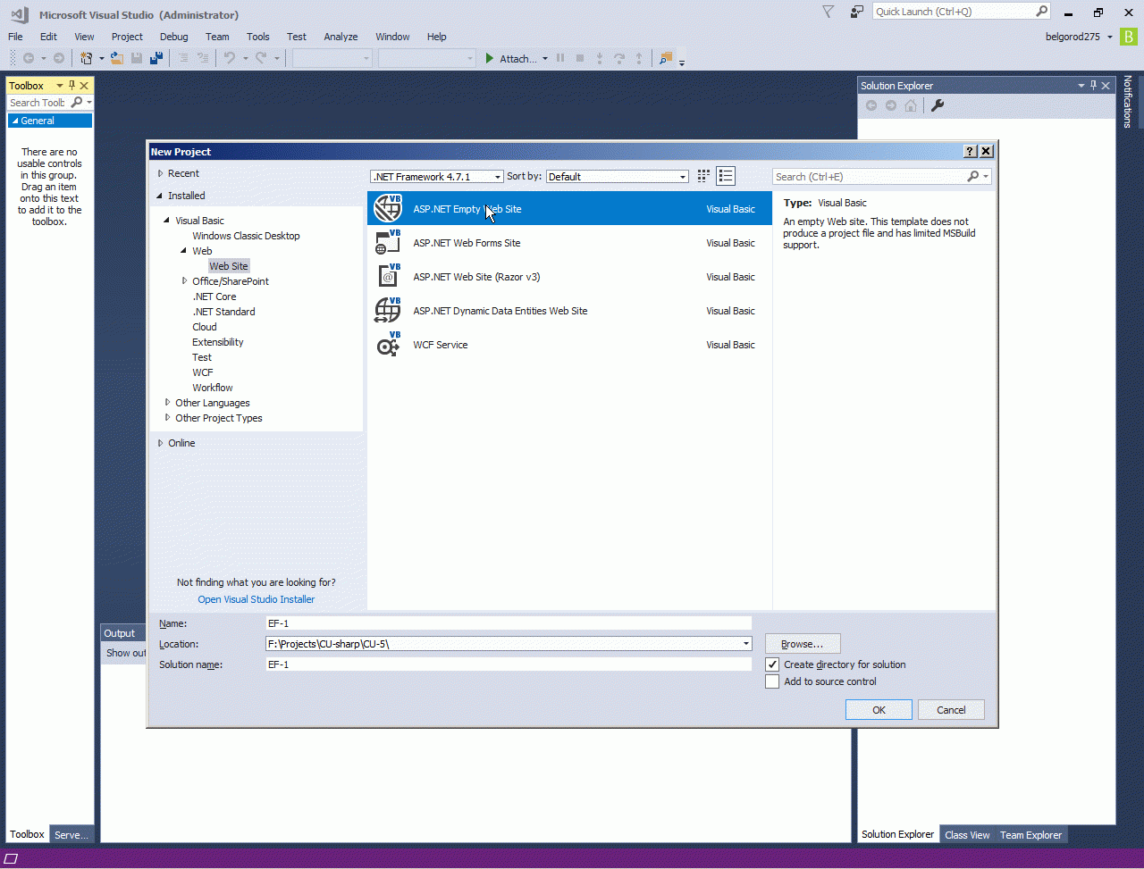Open the Analyze menu
Screen dimensions: 1144x869
(341, 37)
